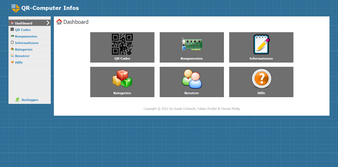Viewport: 338px width, 167px height.
Task: Click the Benutzer label on its tile
Action: coord(192,93)
